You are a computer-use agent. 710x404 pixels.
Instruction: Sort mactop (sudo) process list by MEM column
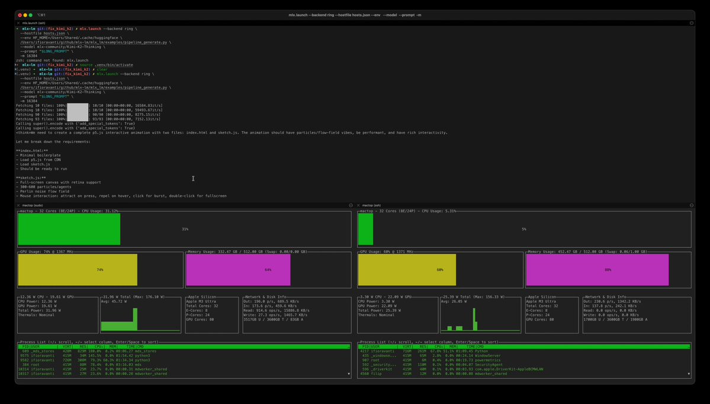pos(113,347)
